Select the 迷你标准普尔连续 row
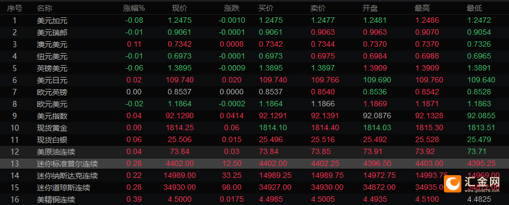The image size is (509, 205). [x=254, y=164]
